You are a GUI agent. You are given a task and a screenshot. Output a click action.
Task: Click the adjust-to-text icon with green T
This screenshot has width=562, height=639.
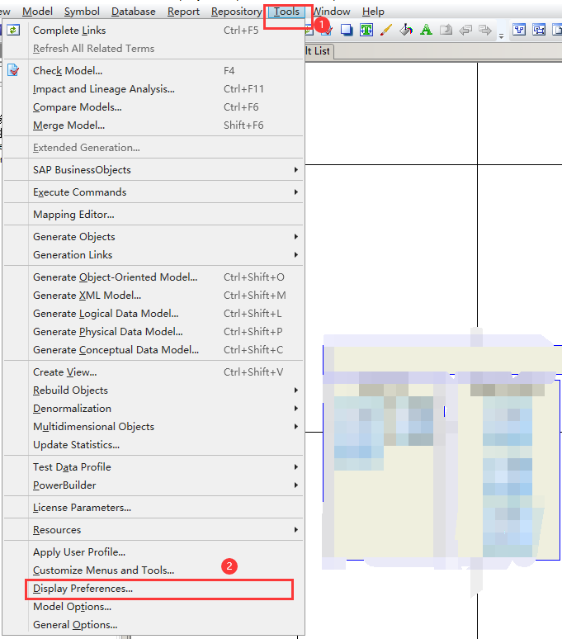366,31
